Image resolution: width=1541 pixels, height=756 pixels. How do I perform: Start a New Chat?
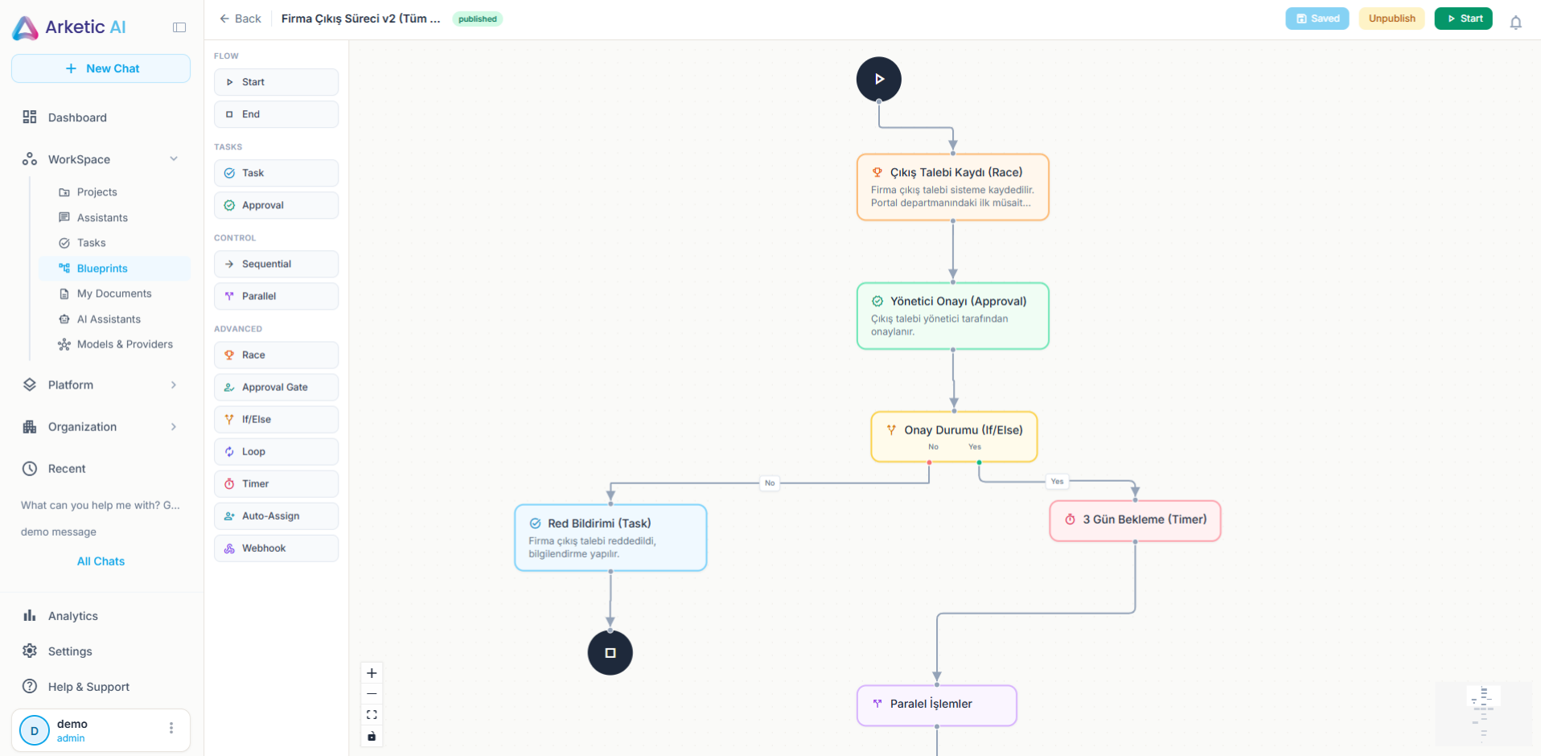click(101, 68)
